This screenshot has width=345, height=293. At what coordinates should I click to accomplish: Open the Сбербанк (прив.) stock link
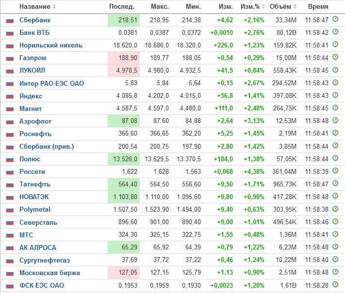[x=47, y=146]
